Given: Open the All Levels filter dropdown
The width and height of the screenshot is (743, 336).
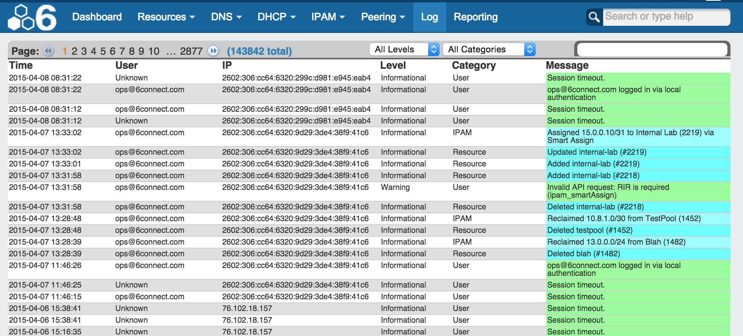Looking at the screenshot, I should pos(404,49).
